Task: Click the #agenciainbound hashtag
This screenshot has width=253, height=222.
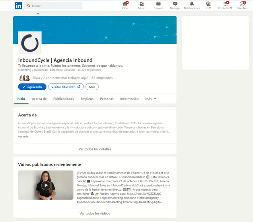Action: click(x=88, y=198)
